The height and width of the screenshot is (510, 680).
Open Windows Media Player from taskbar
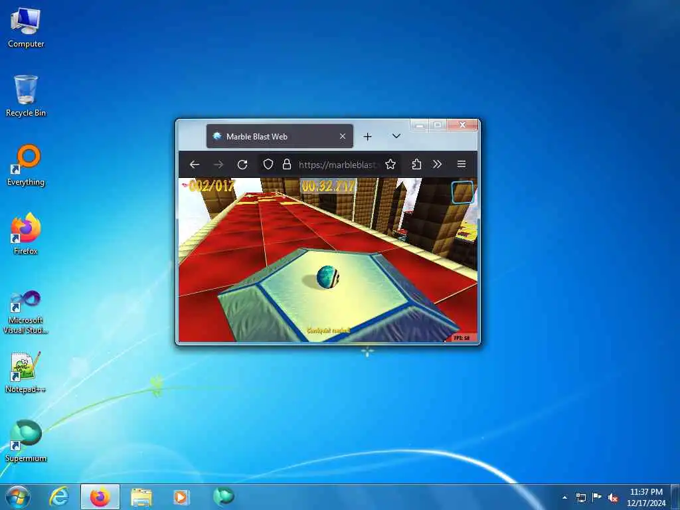[181, 497]
